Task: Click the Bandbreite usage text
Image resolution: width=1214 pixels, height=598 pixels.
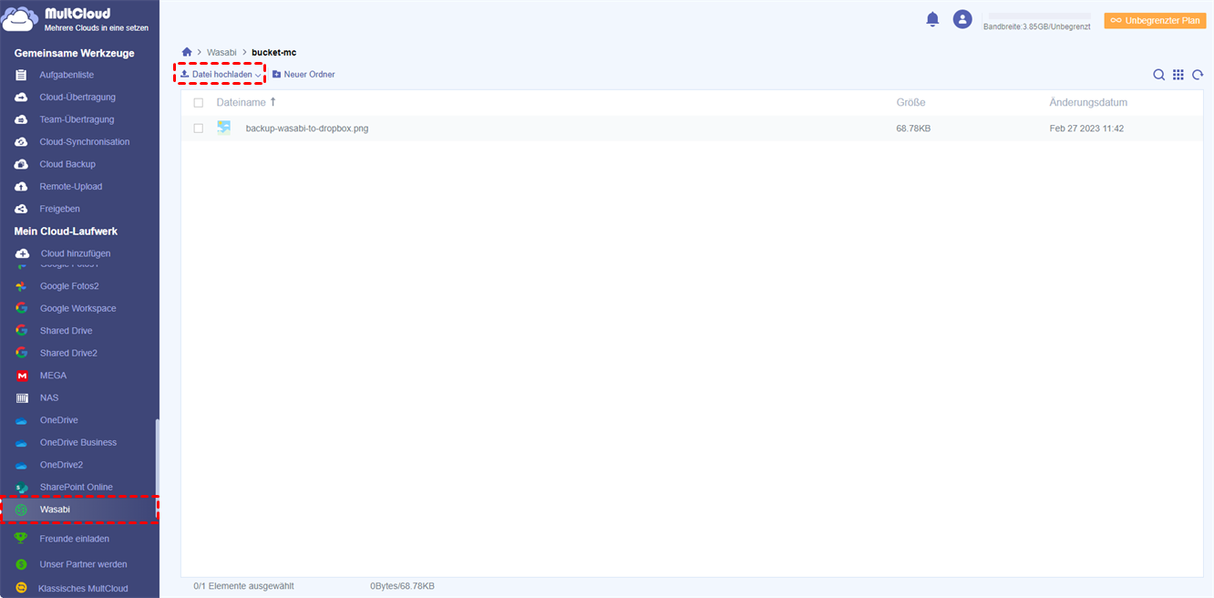Action: click(x=1036, y=26)
